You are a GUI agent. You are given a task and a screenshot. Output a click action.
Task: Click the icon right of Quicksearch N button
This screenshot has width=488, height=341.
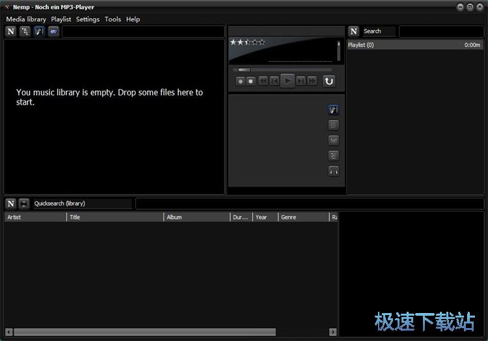pos(23,203)
